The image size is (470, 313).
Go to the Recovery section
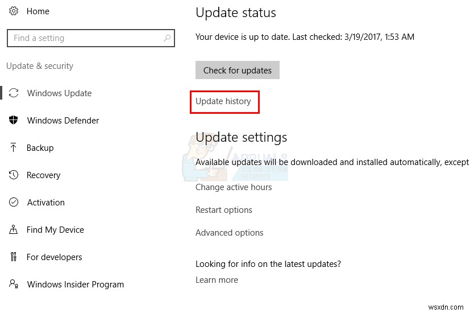tap(43, 175)
